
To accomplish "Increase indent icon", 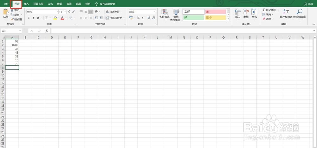I will pos(101,18).
